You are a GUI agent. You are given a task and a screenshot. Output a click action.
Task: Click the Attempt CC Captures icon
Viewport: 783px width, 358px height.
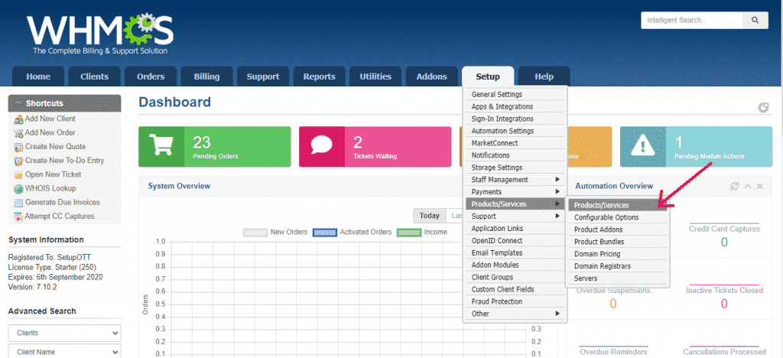tap(18, 216)
